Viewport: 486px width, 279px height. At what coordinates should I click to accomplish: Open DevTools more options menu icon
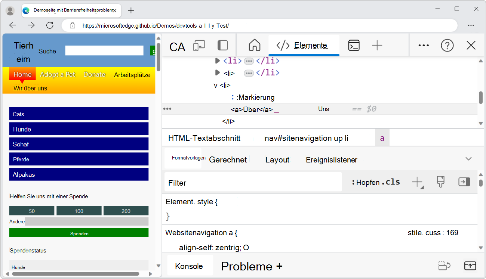click(423, 45)
